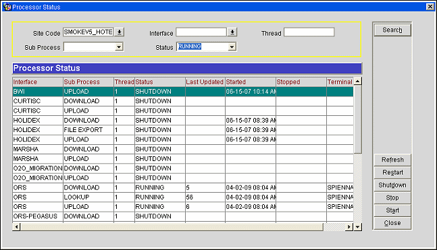Click the HOLIDEX UPLOAD row's Started date

[251, 139]
